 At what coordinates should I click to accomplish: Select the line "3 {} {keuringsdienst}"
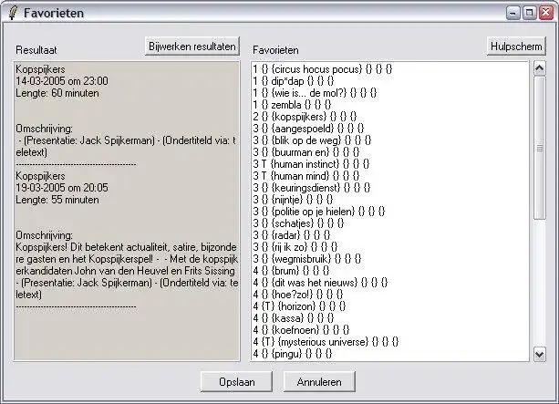pos(312,188)
